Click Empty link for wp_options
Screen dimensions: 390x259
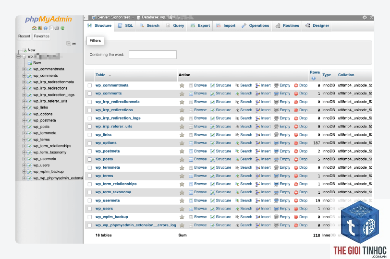click(x=285, y=143)
